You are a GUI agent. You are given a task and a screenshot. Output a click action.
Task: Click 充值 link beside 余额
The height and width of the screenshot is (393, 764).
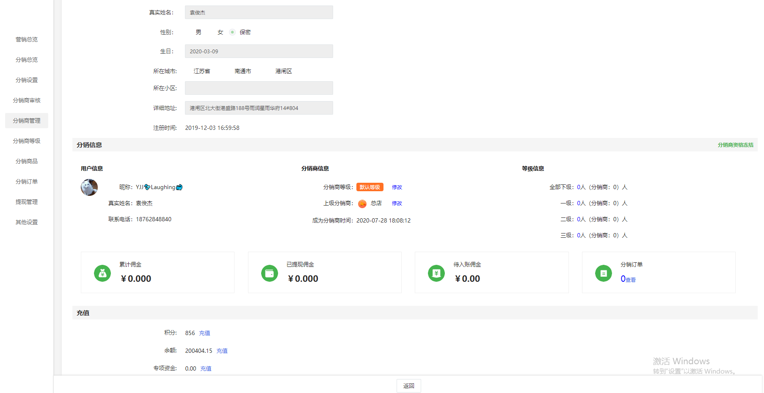click(x=222, y=351)
